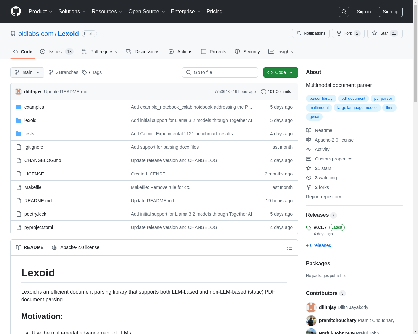The height and width of the screenshot is (334, 418).
Task: View 2 forks link
Action: click(x=317, y=187)
